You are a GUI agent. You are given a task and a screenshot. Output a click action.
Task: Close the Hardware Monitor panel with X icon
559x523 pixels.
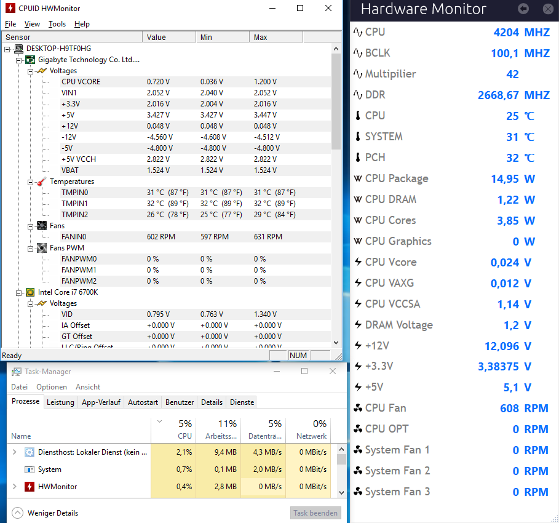pyautogui.click(x=548, y=9)
